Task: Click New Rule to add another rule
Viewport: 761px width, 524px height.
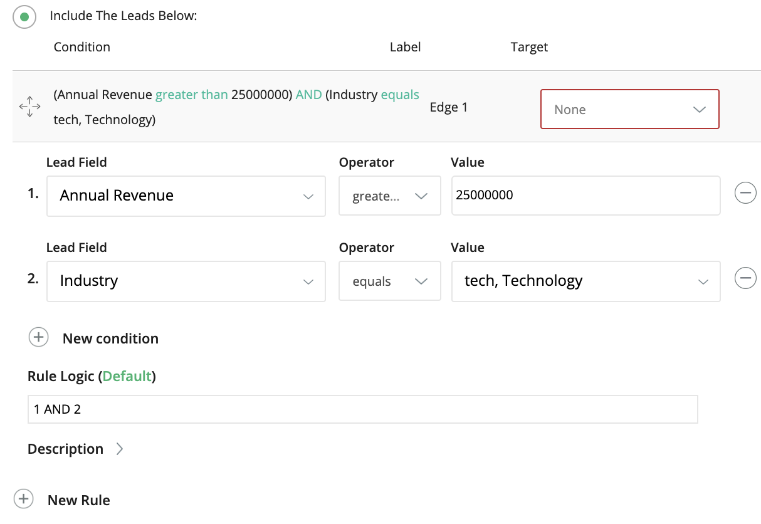Action: [x=78, y=500]
